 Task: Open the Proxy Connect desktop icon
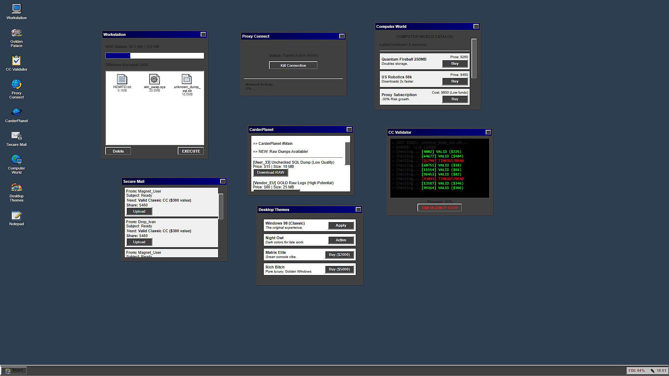pyautogui.click(x=16, y=85)
